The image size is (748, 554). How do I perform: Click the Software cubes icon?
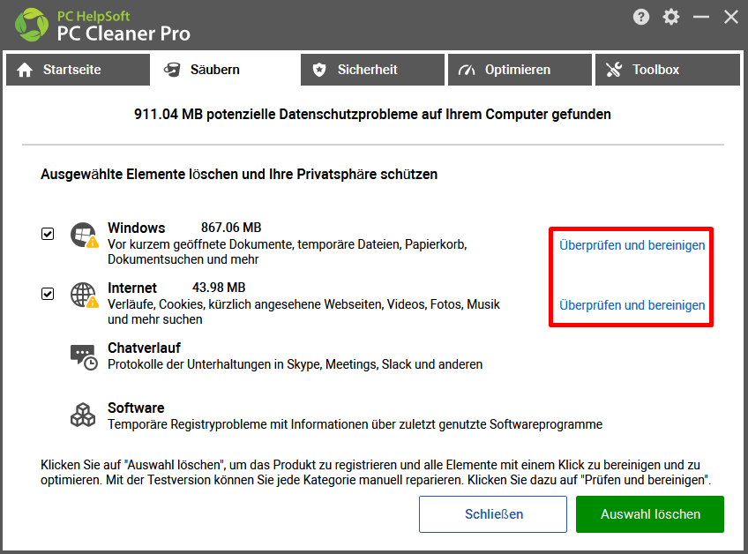click(x=83, y=415)
